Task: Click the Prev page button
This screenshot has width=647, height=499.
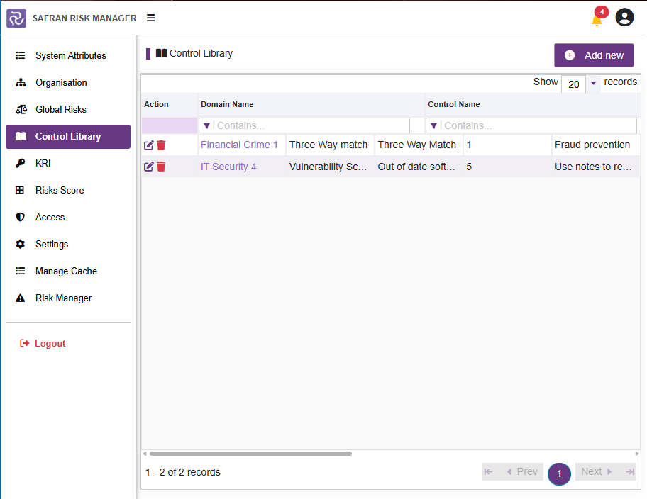Action: (522, 471)
